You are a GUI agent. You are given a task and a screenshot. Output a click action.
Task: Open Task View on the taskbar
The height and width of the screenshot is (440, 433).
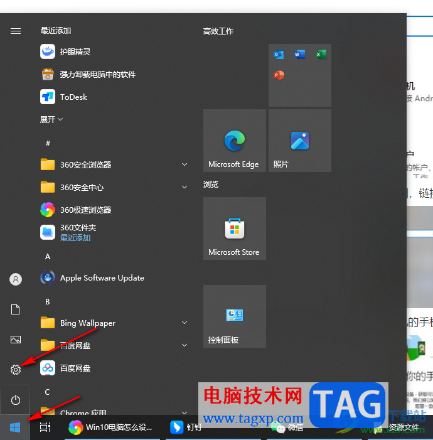tap(45, 427)
